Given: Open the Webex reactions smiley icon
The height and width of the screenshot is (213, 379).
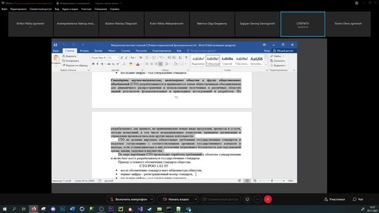Looking at the screenshot, I should tap(248, 199).
